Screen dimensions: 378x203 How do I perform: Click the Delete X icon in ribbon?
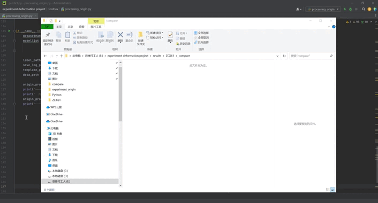coord(120,35)
